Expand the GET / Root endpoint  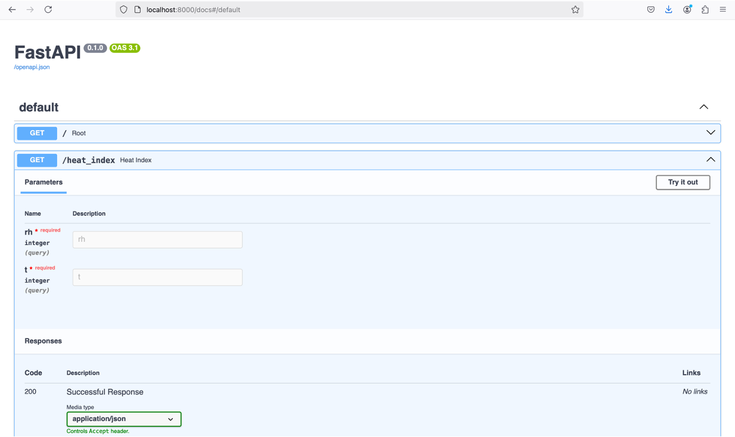pyautogui.click(x=710, y=133)
